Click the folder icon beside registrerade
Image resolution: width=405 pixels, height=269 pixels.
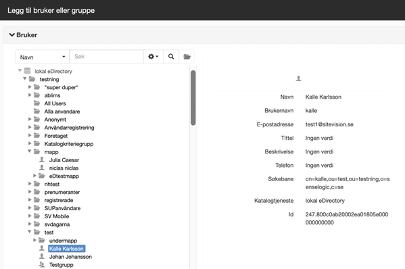[37, 200]
